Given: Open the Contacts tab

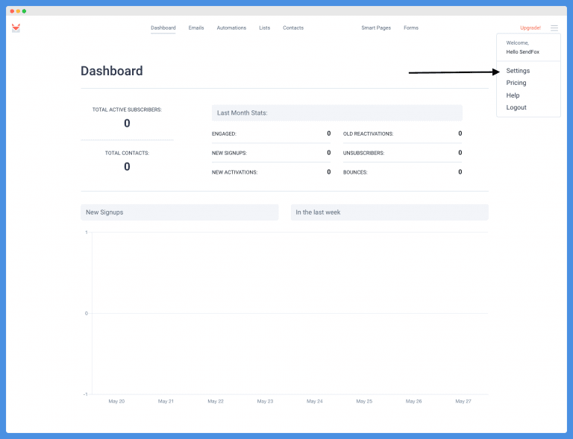Looking at the screenshot, I should (293, 28).
